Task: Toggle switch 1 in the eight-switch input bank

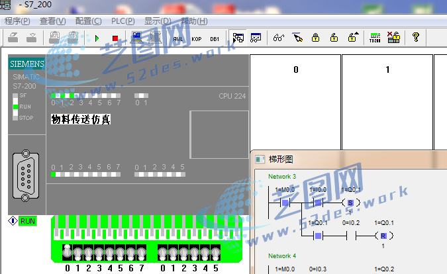Action: (x=77, y=252)
